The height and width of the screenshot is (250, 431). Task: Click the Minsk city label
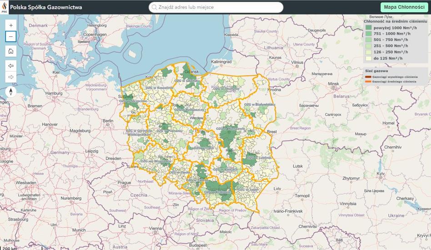tap(333, 84)
